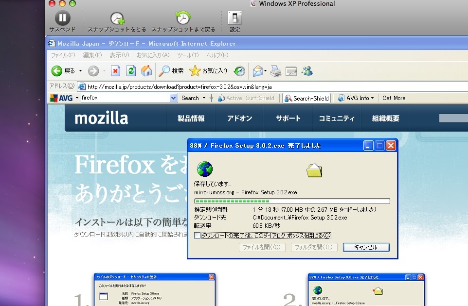Click the フォルダを開く(F) button
This screenshot has height=306, width=468.
point(314,247)
